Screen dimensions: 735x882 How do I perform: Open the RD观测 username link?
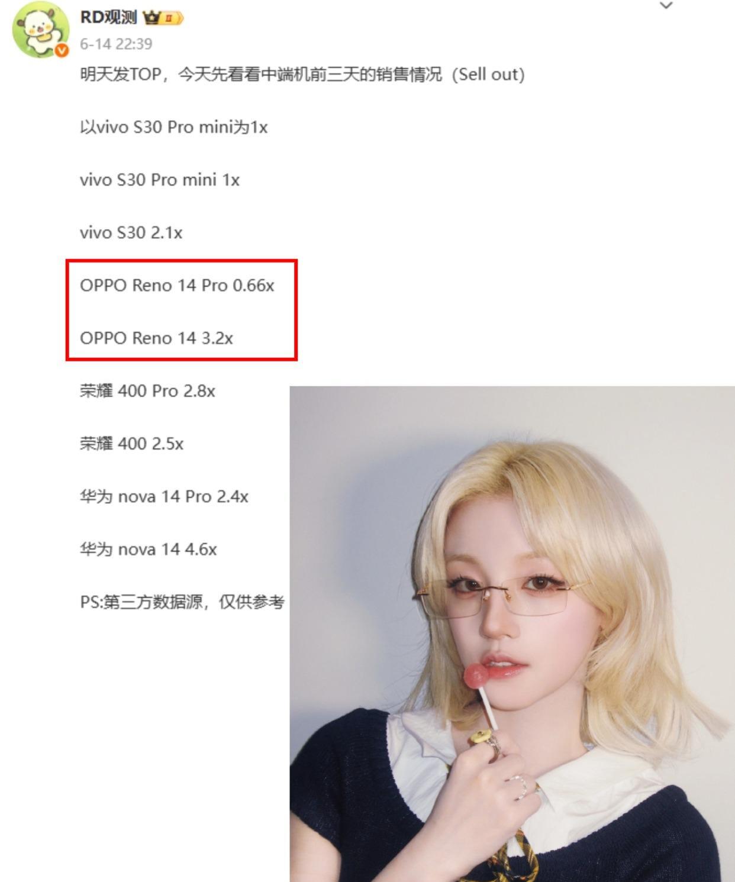coord(108,17)
